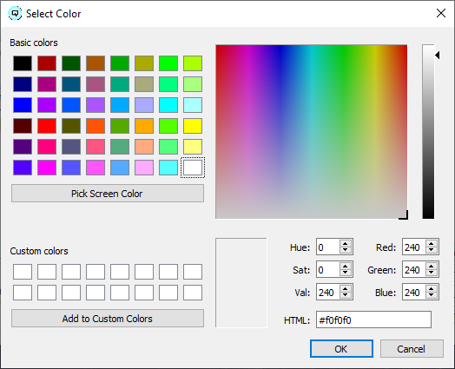Decrease the Sat value with down arrow

coord(345,273)
